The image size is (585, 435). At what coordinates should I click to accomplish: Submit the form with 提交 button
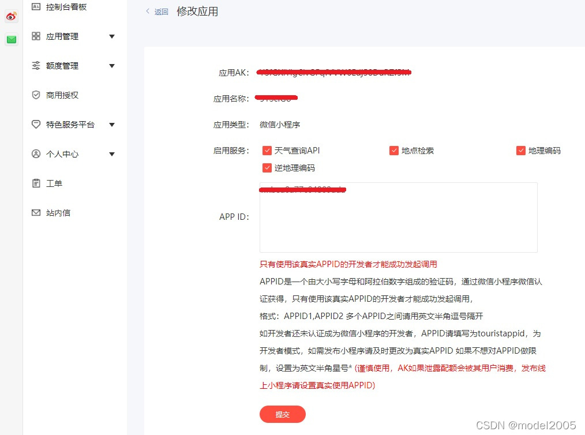283,414
